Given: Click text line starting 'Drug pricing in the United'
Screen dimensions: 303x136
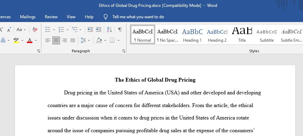Looking at the screenshot, I should [162, 93].
